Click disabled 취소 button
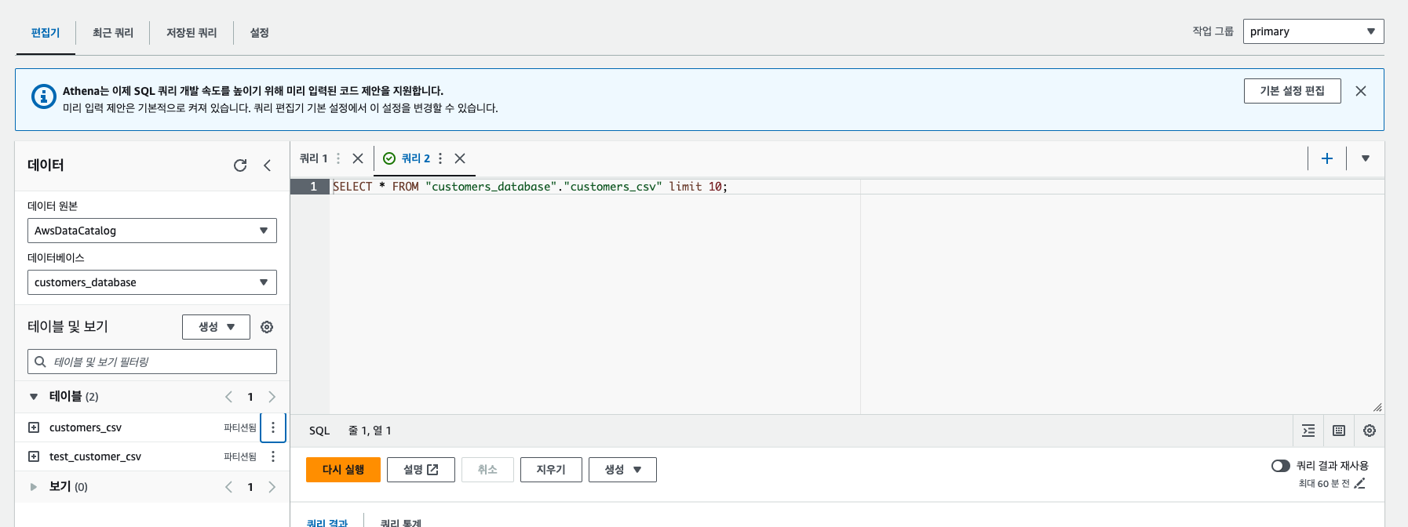Image resolution: width=1408 pixels, height=527 pixels. point(487,470)
